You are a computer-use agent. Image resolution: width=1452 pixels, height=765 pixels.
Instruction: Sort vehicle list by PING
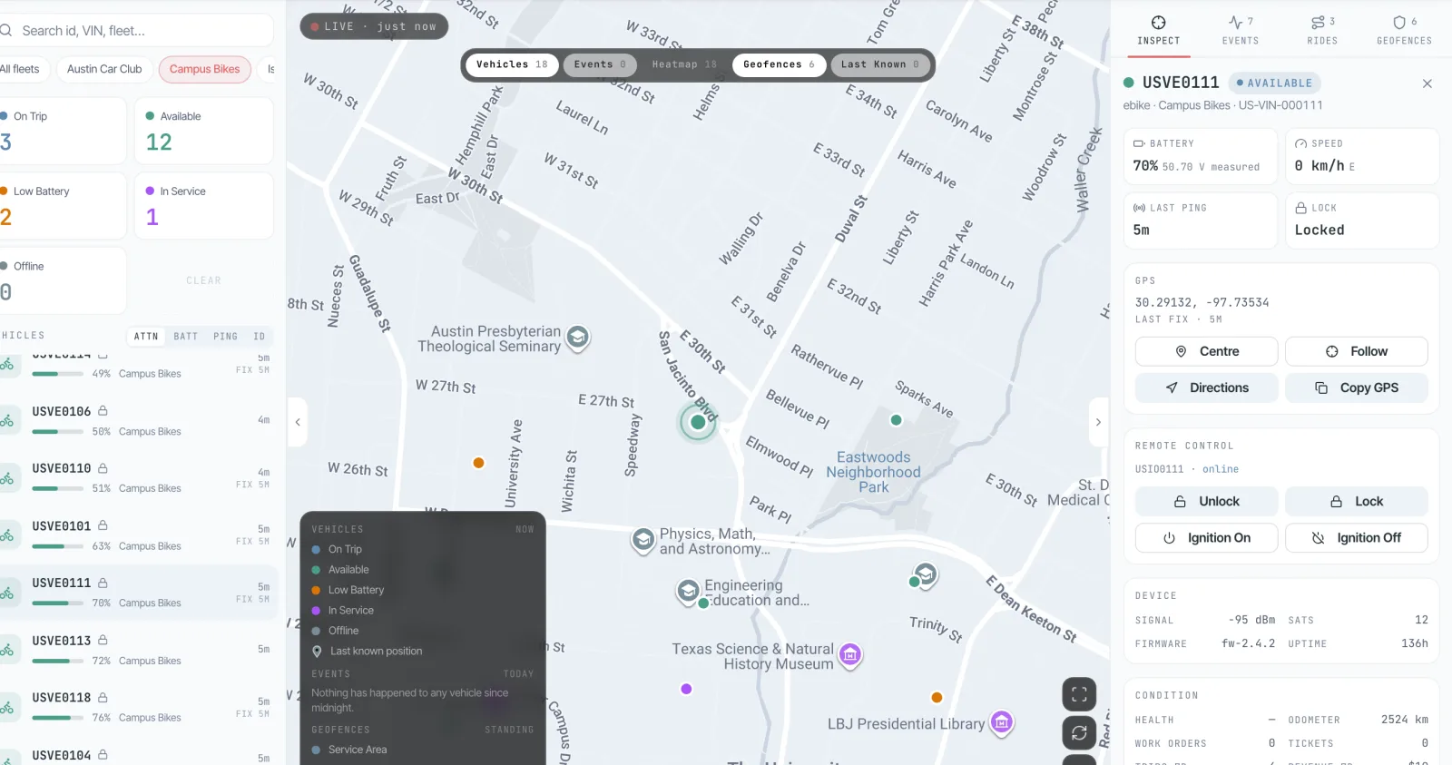click(x=226, y=337)
